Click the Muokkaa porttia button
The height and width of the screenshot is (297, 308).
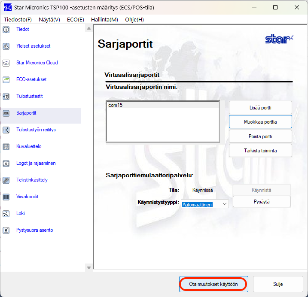point(260,122)
